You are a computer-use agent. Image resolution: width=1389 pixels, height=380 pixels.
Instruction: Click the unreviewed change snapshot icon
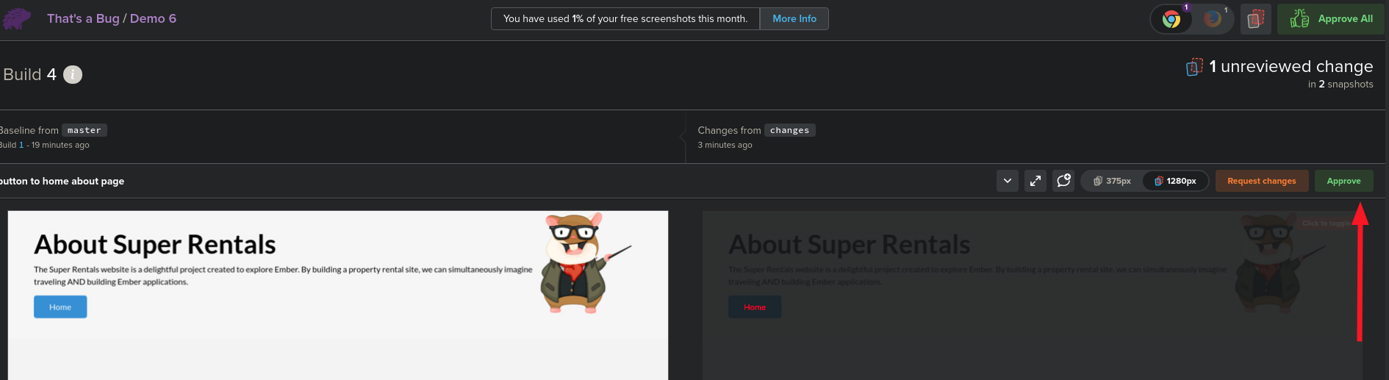point(1194,67)
